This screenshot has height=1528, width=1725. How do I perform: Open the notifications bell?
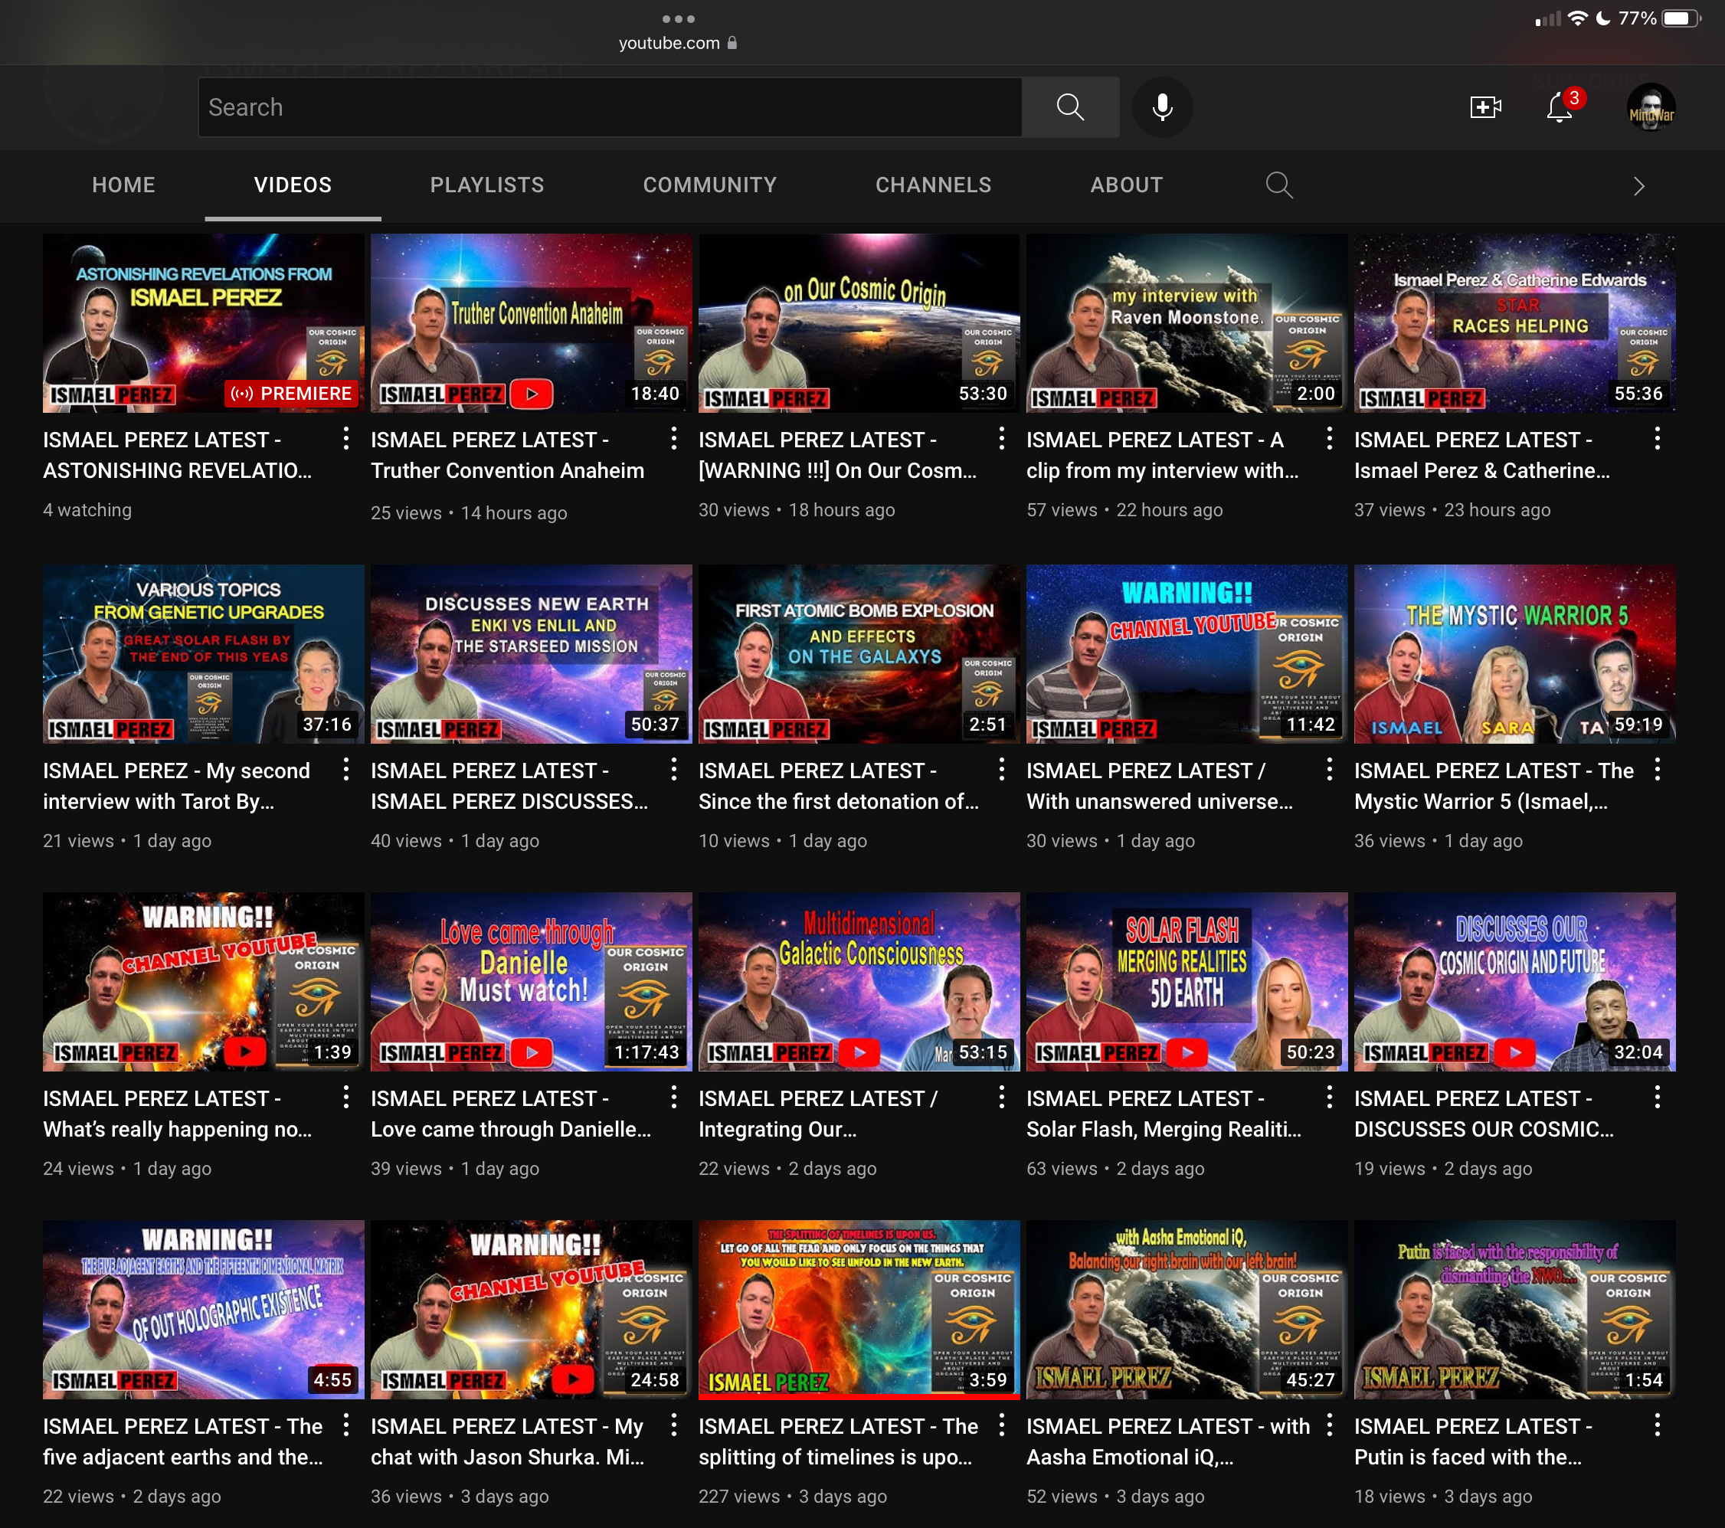(x=1559, y=109)
